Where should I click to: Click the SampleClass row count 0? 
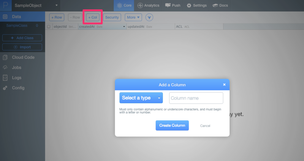[37, 25]
